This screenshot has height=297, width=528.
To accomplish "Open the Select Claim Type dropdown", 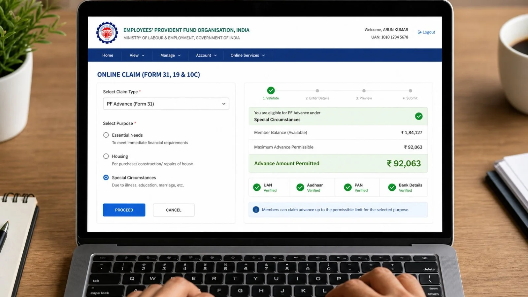I will [x=166, y=104].
